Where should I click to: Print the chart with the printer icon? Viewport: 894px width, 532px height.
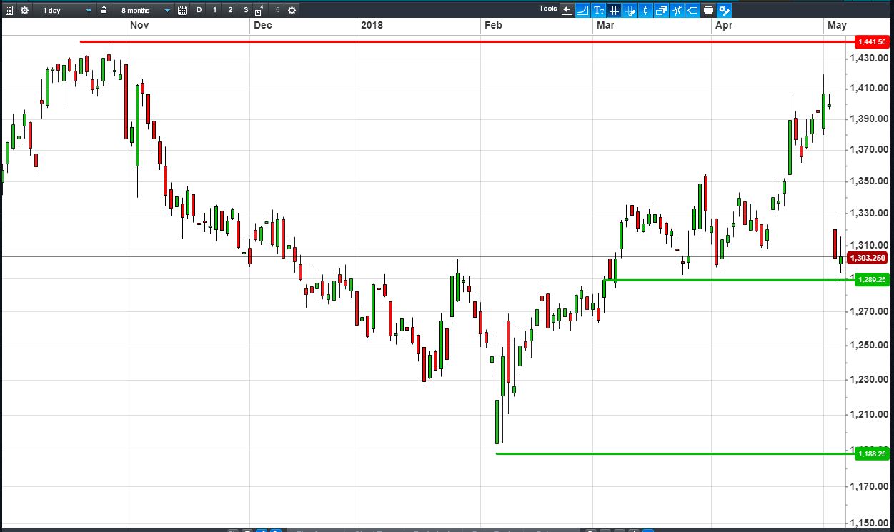pos(708,10)
